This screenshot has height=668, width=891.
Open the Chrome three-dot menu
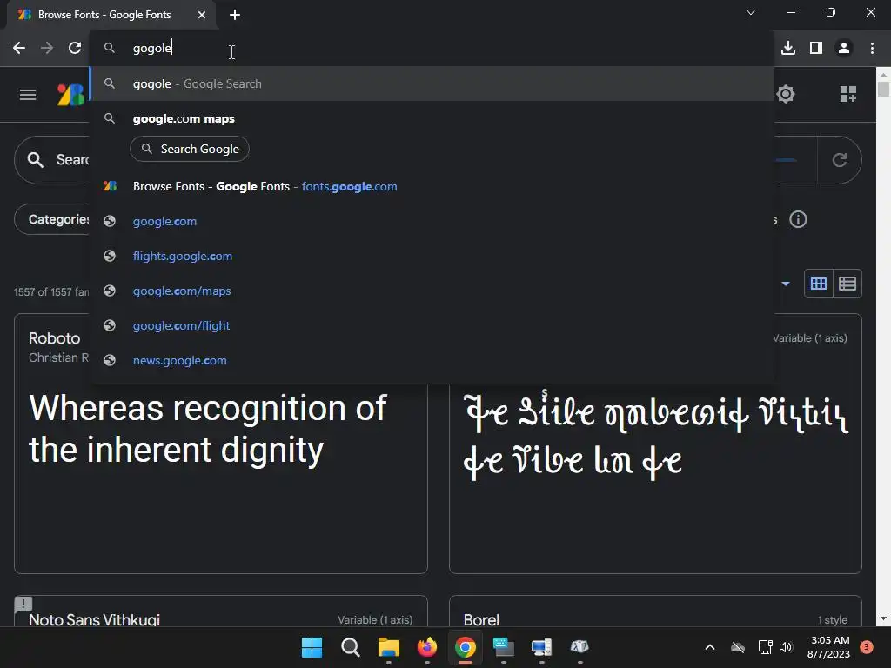tap(872, 49)
